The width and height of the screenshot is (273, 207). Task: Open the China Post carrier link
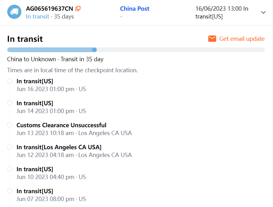tap(134, 8)
